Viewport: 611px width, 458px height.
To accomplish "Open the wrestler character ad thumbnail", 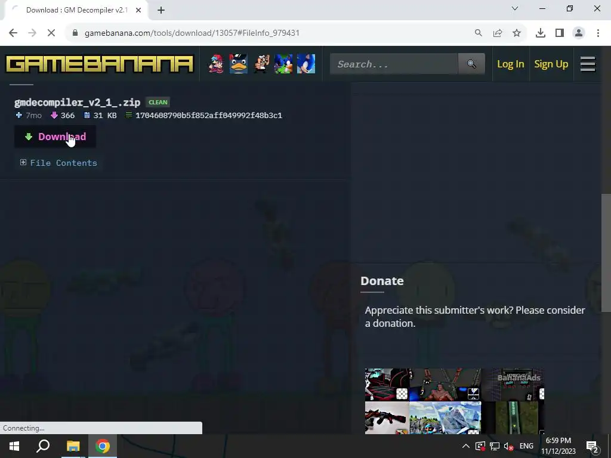I will (445, 385).
